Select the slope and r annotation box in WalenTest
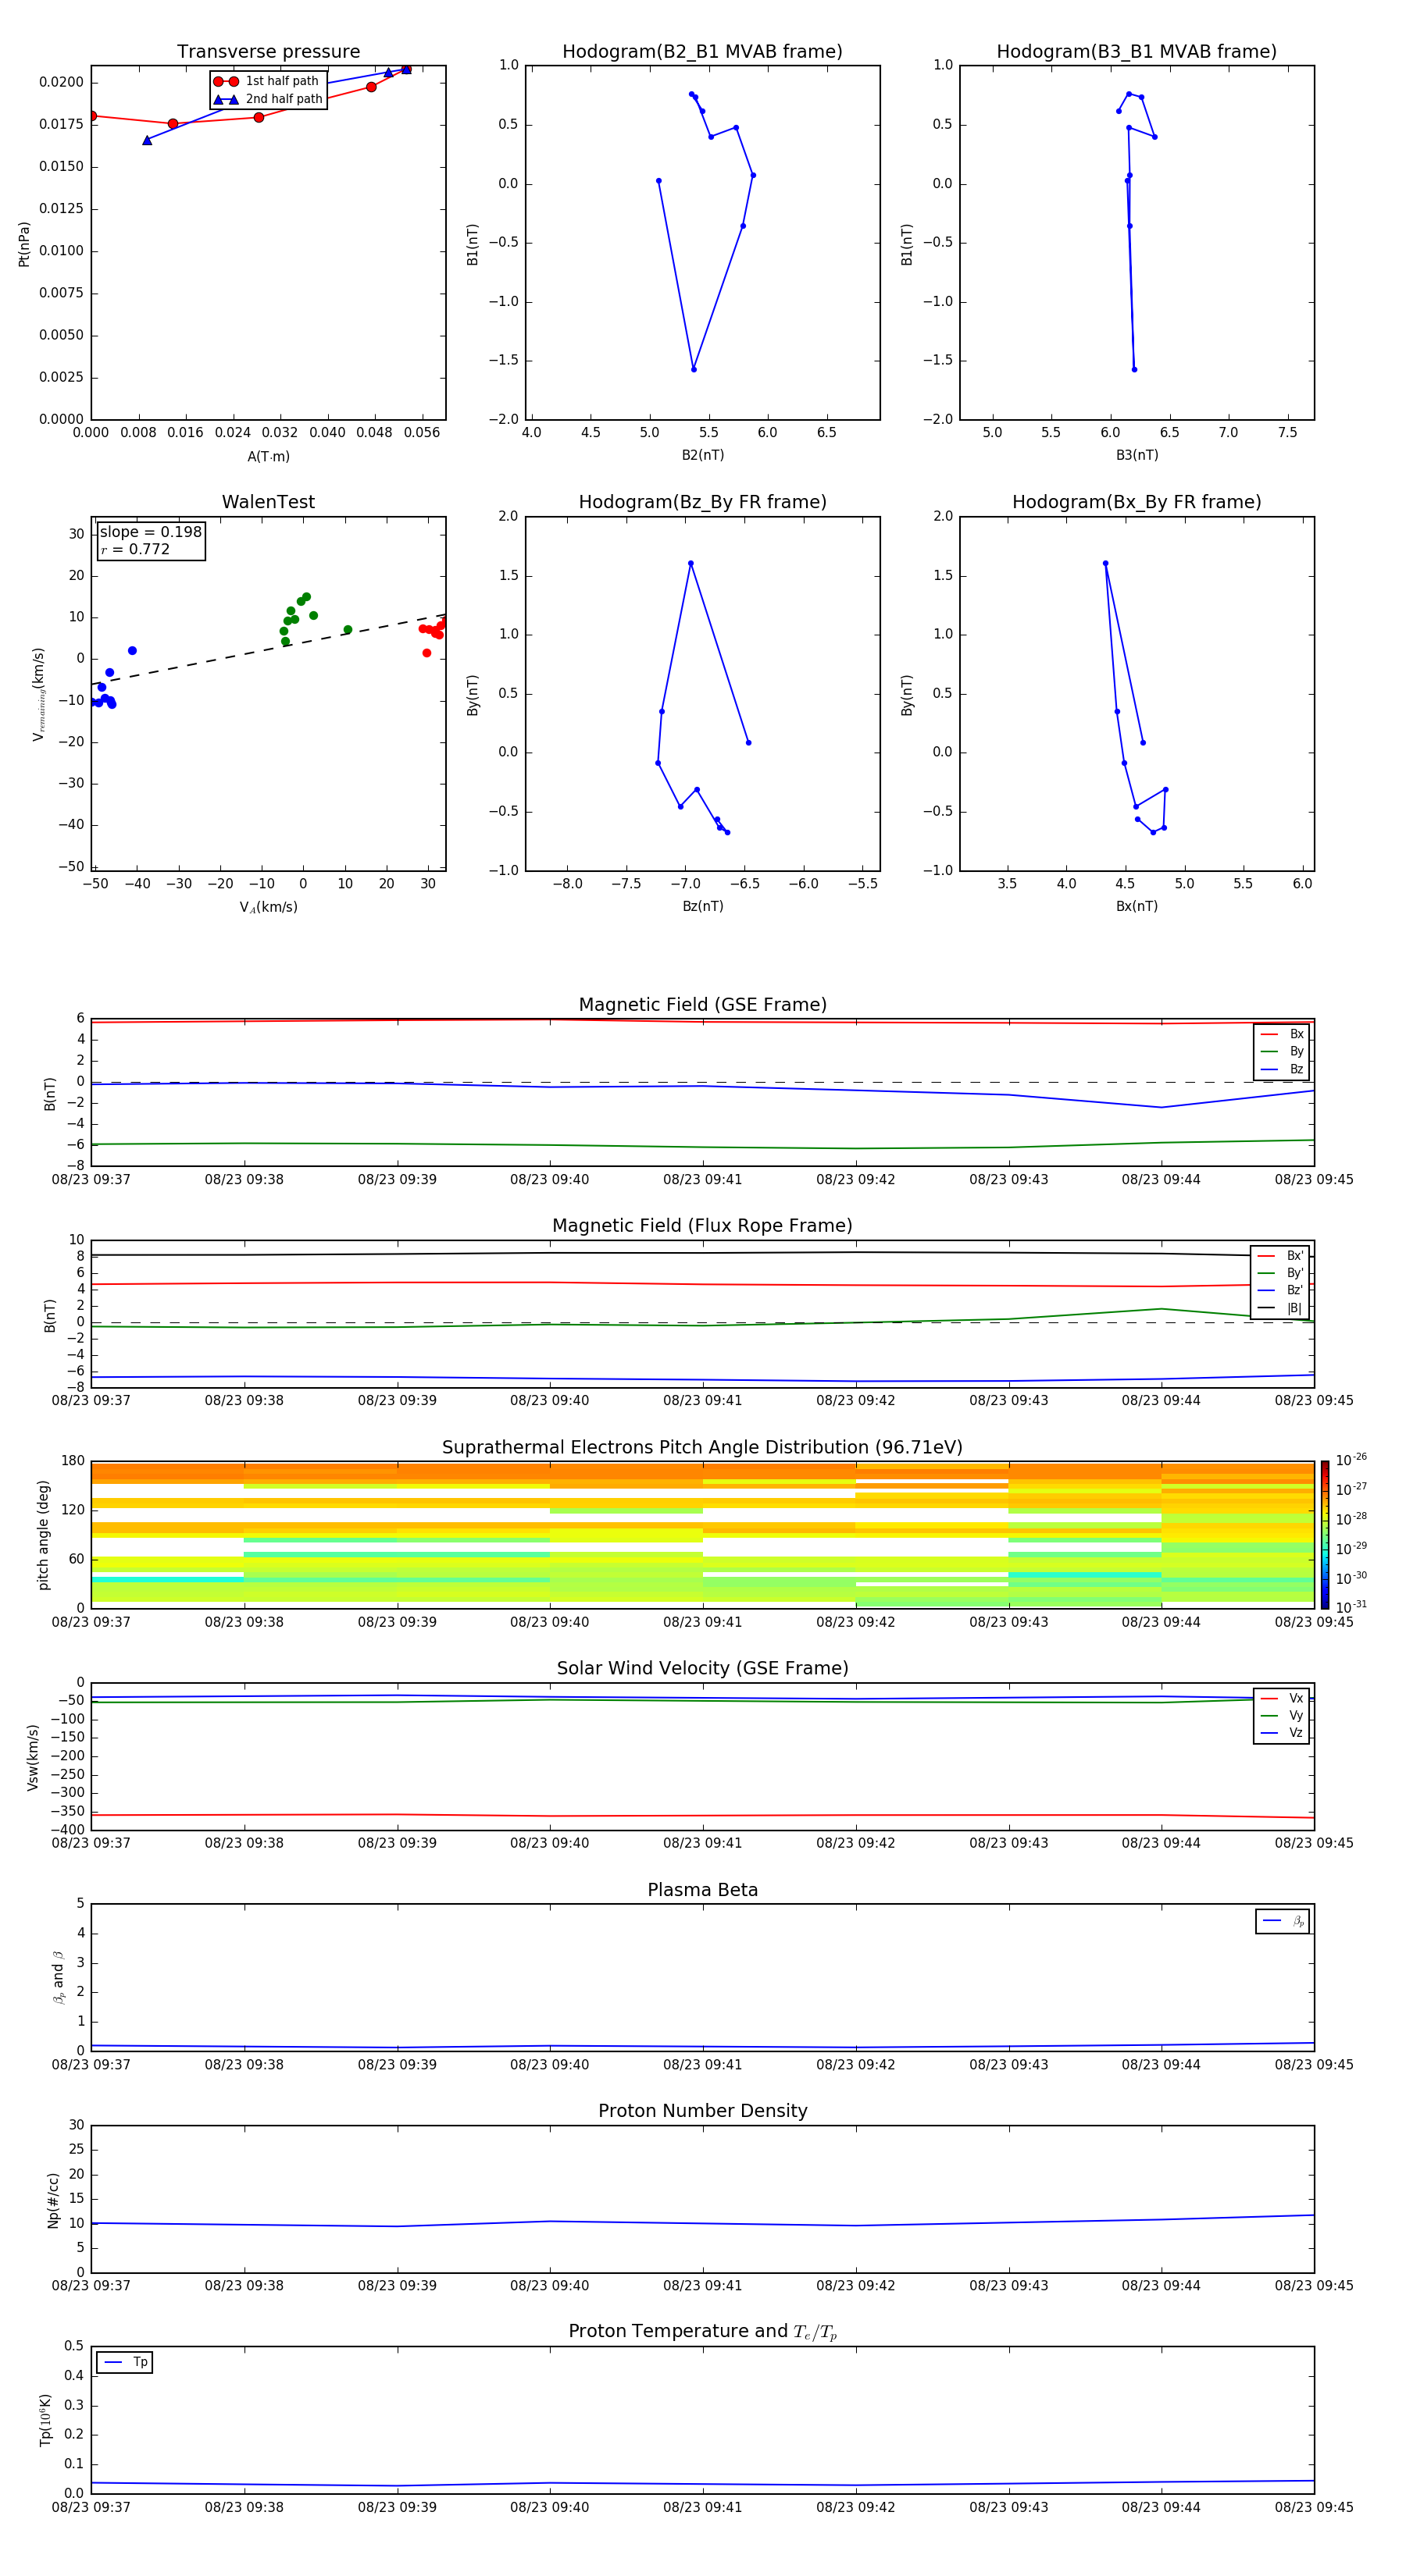1406x2576 pixels. pyautogui.click(x=151, y=540)
